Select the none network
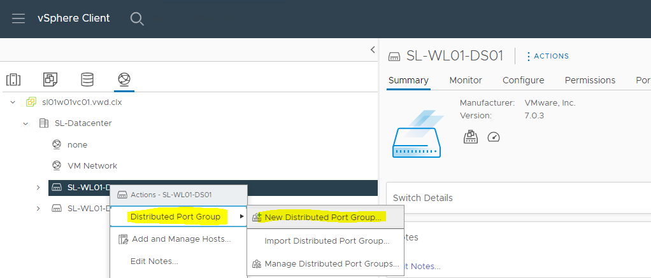The height and width of the screenshot is (278, 651). tap(77, 145)
